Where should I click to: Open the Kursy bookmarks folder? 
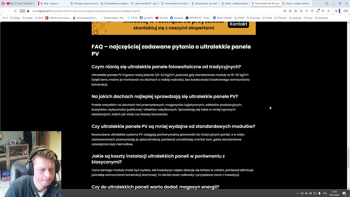[308, 18]
